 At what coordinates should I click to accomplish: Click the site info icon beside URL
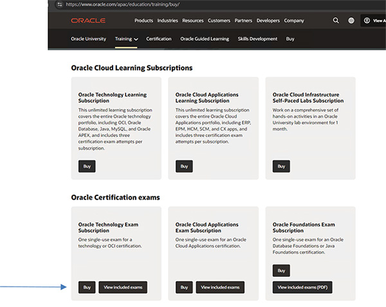(x=60, y=4)
